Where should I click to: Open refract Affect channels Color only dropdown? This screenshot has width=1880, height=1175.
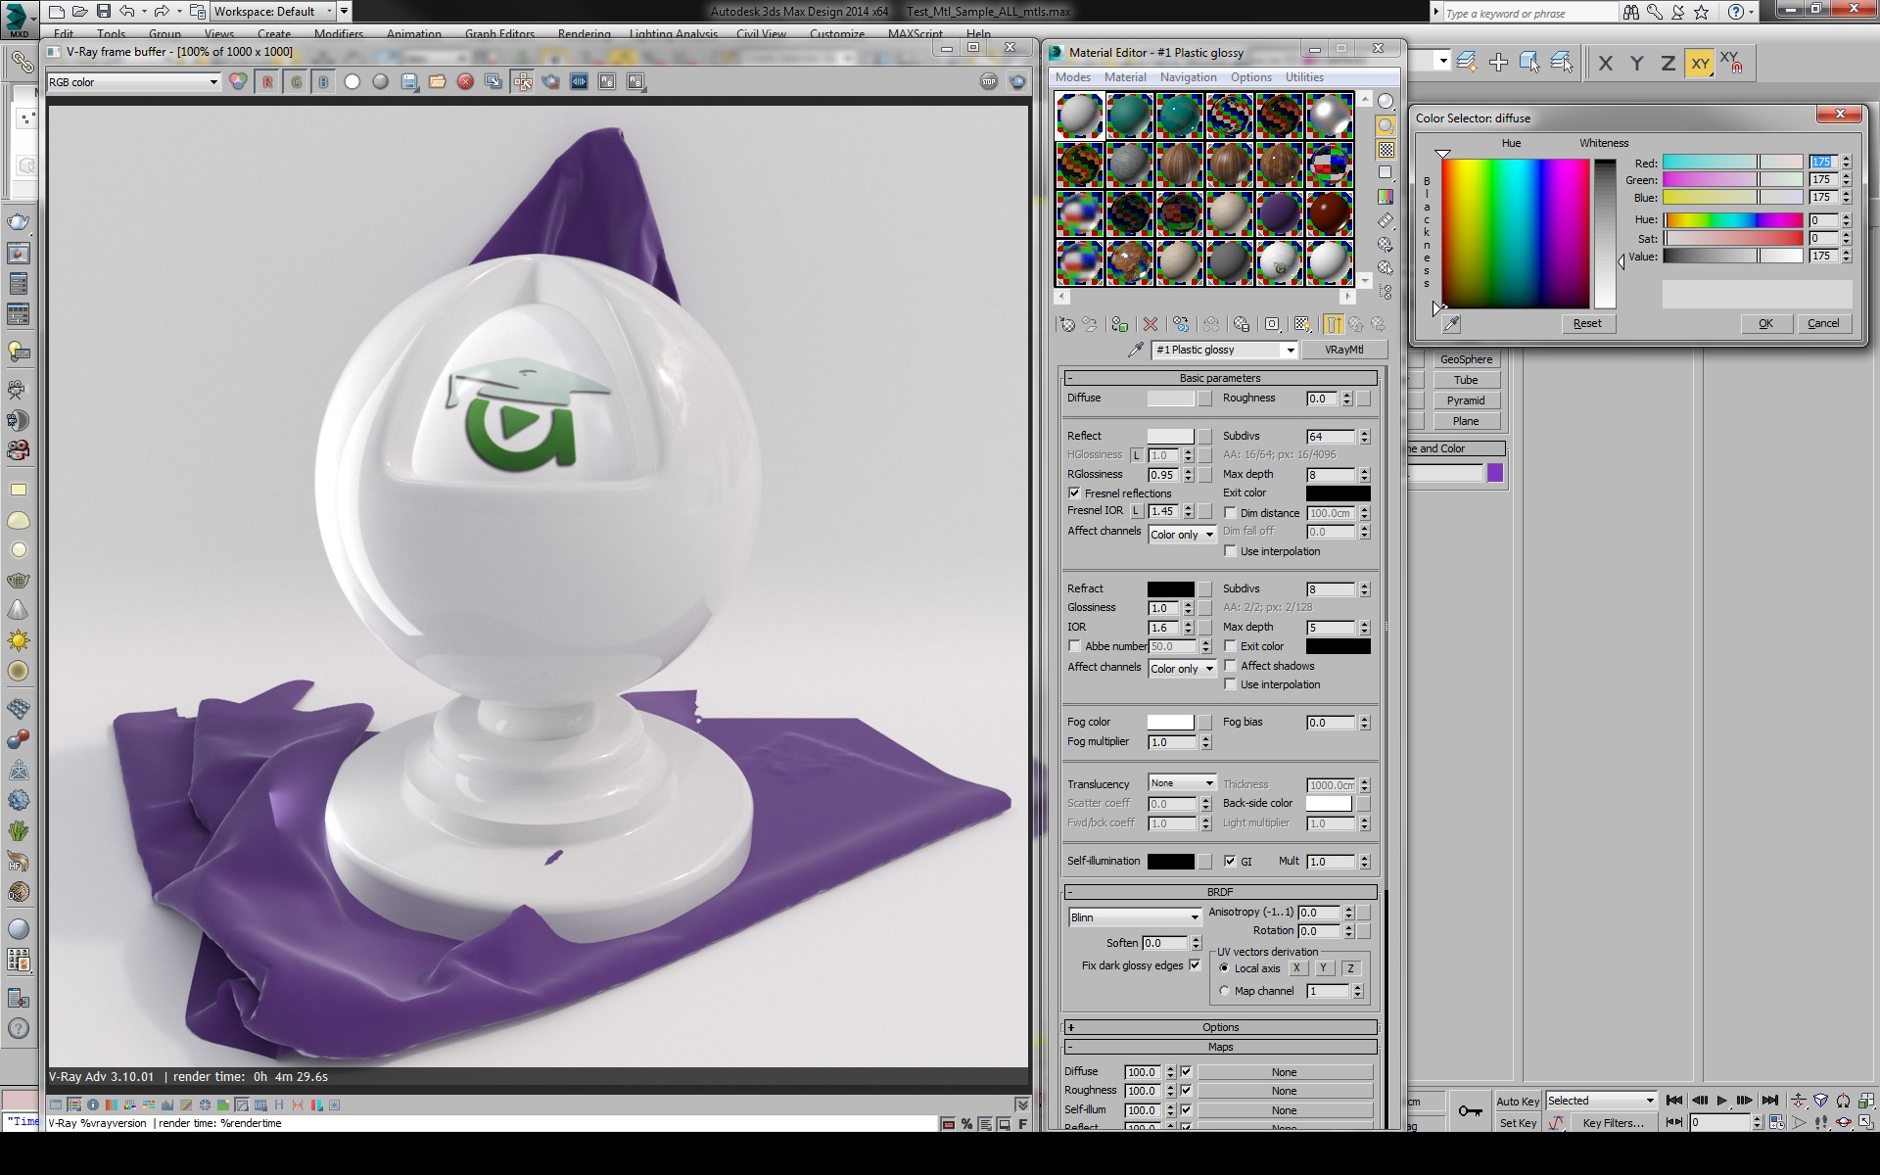[1182, 669]
